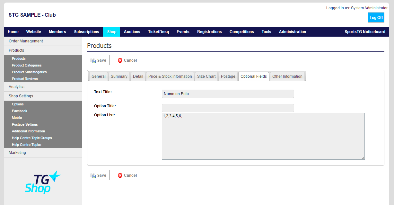394x205 pixels.
Task: Click the STG SAMPLE - Club title
Action: coord(32,15)
